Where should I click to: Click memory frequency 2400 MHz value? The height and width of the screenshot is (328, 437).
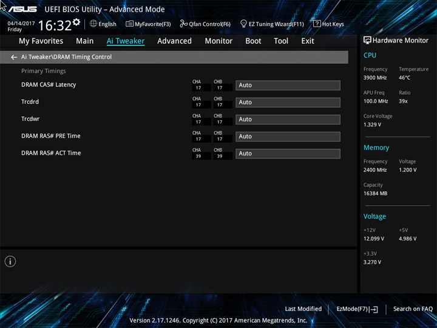pos(375,170)
